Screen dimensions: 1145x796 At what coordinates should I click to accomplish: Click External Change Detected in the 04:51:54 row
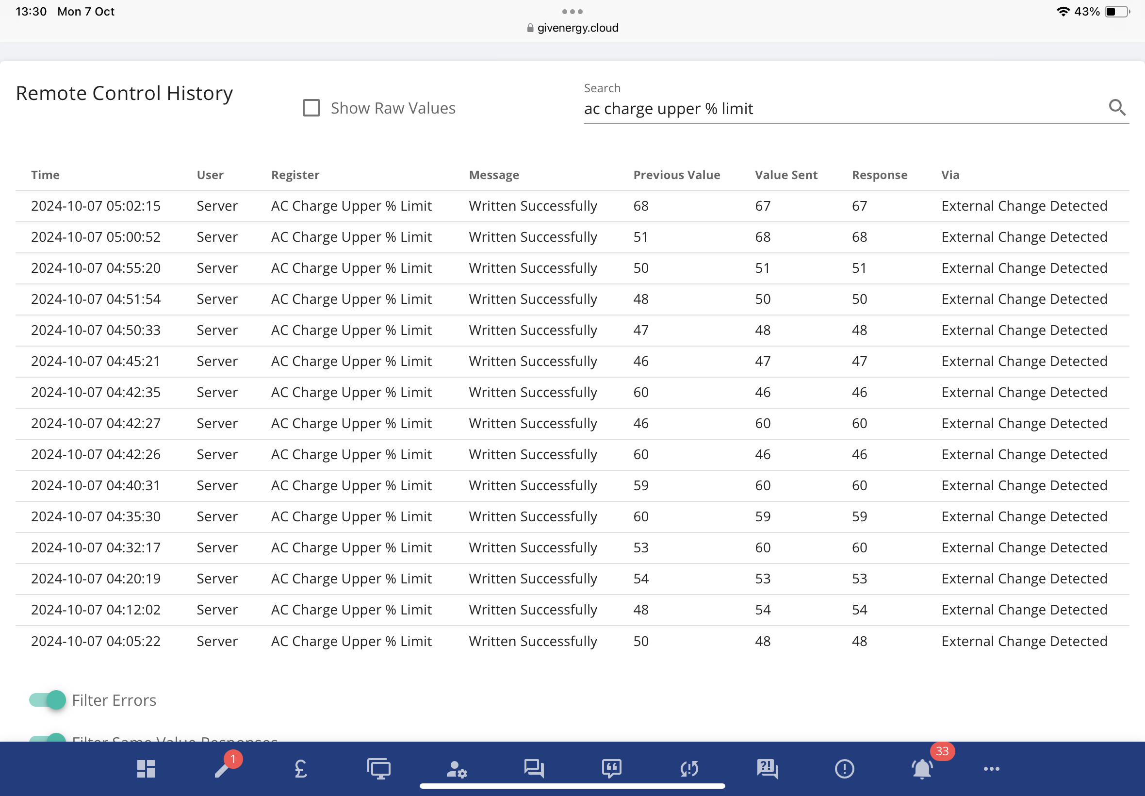pyautogui.click(x=1024, y=299)
